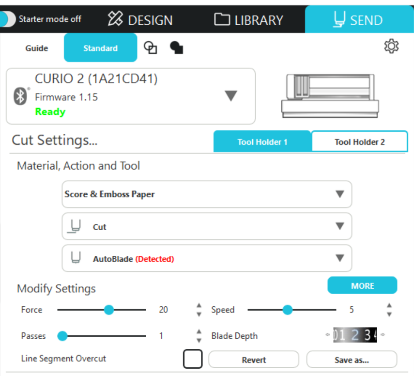Viewport: 414px width, 376px height.
Task: Enable the Line Segment Overcut checkbox
Action: (192, 359)
